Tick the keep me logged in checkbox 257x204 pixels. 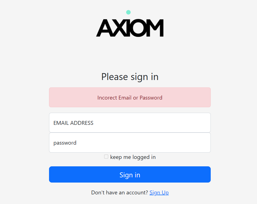point(106,157)
